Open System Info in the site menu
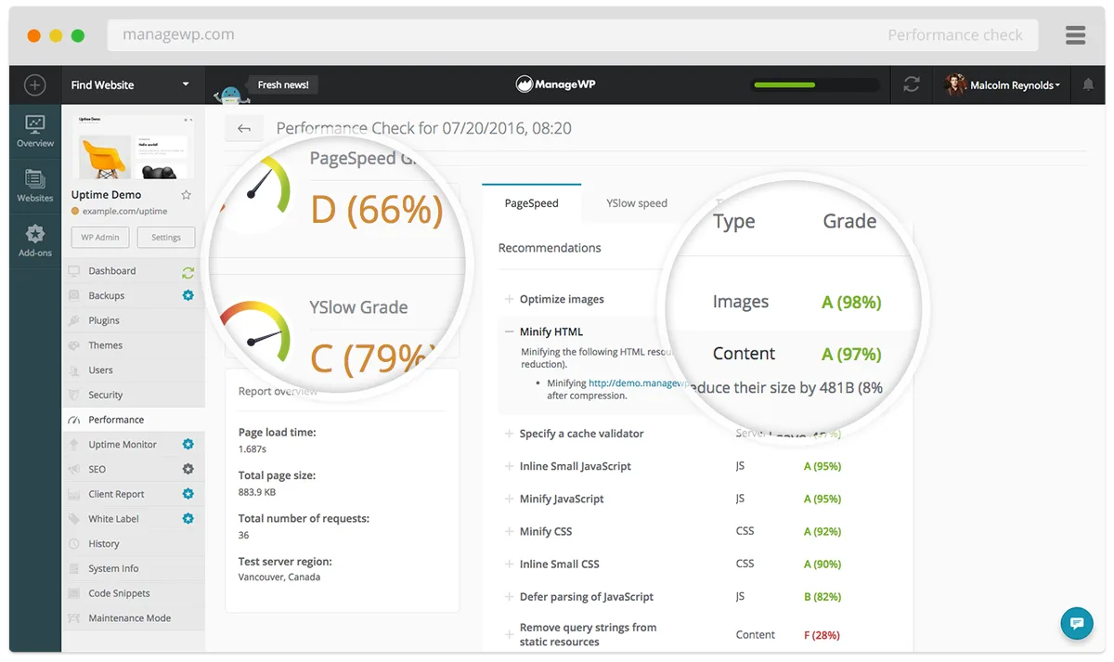 click(113, 568)
